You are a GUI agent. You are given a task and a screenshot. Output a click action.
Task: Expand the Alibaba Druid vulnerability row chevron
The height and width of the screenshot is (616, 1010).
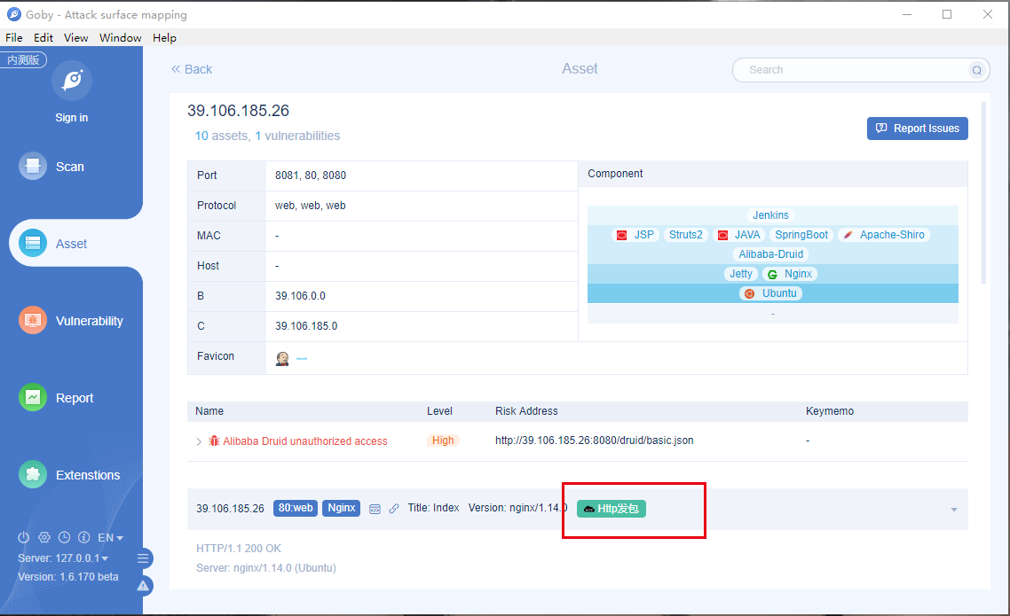pos(199,441)
